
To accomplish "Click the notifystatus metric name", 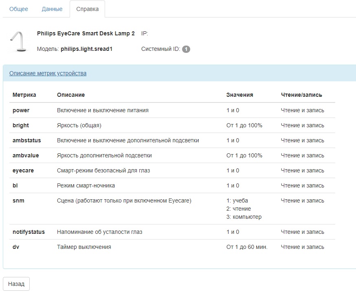I will pyautogui.click(x=29, y=232).
